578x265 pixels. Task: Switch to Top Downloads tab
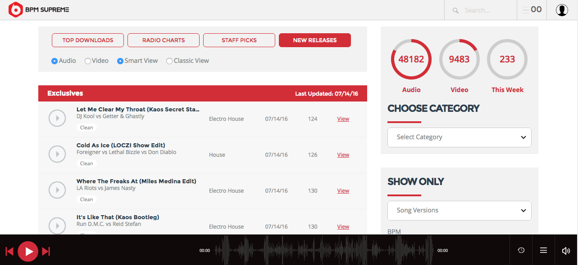[x=88, y=40]
